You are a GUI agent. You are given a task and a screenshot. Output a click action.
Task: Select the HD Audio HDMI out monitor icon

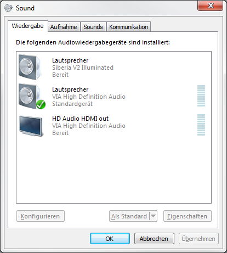31,126
